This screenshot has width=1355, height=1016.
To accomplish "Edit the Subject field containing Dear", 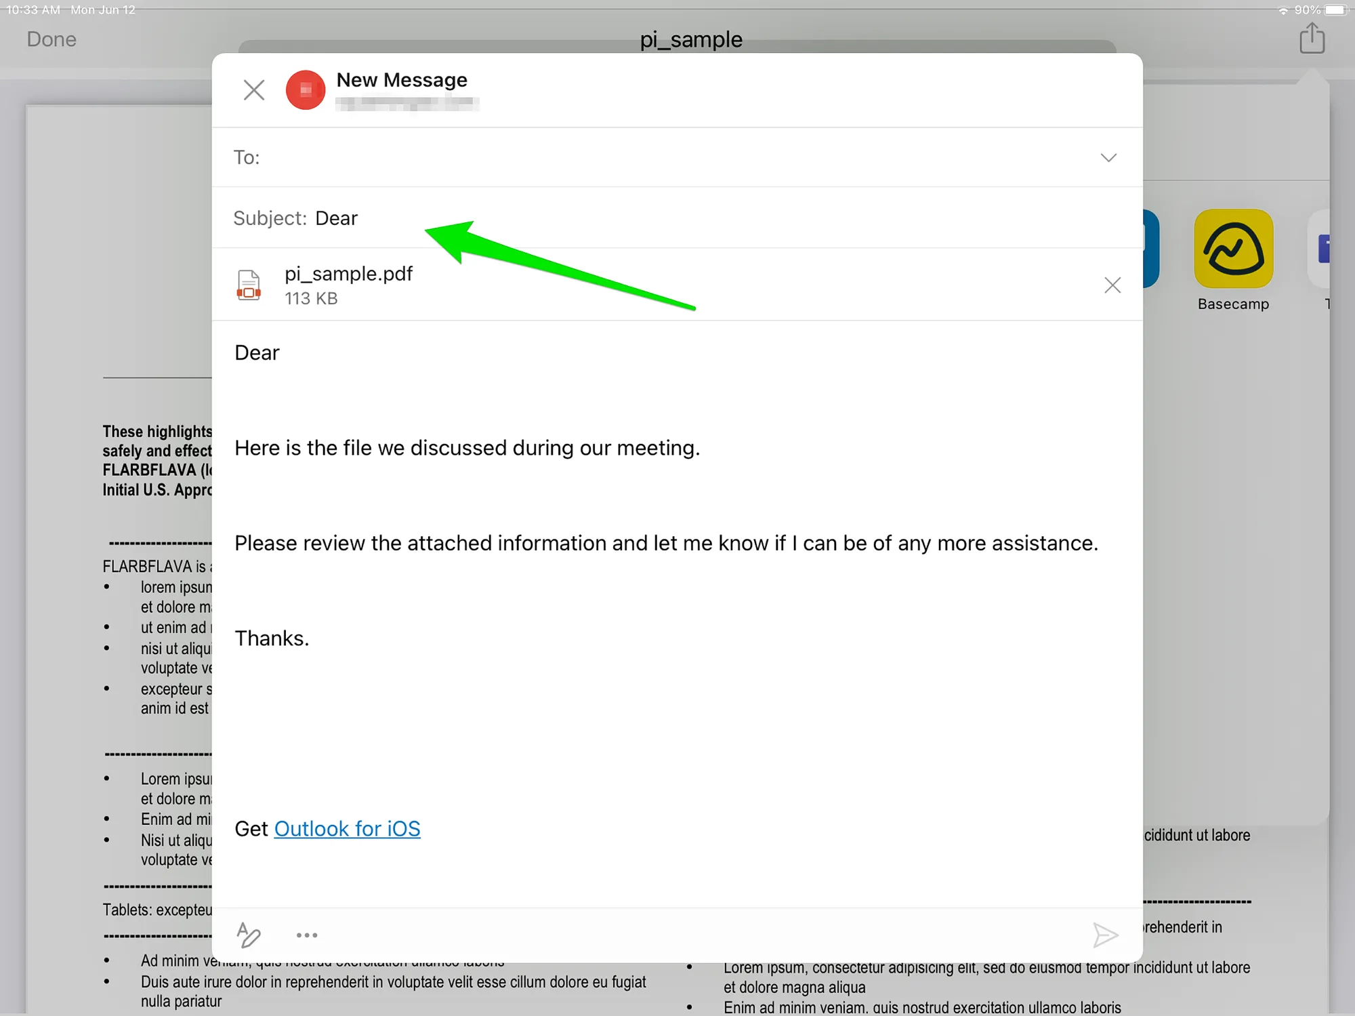I will pos(337,218).
